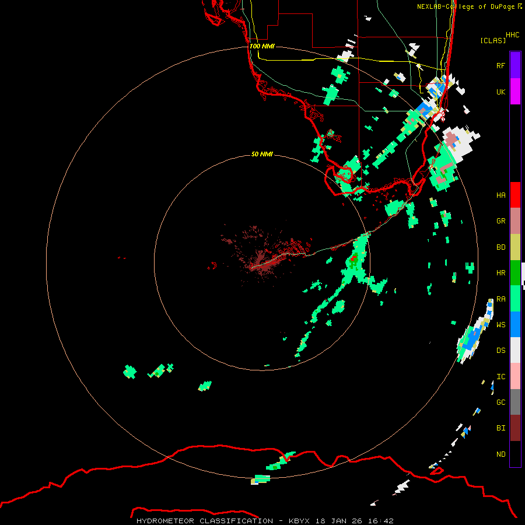Click the RF legend label

[x=501, y=65]
